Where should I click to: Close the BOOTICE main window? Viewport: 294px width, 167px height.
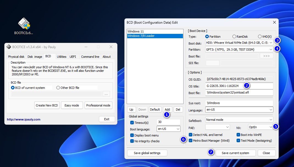click(111, 47)
